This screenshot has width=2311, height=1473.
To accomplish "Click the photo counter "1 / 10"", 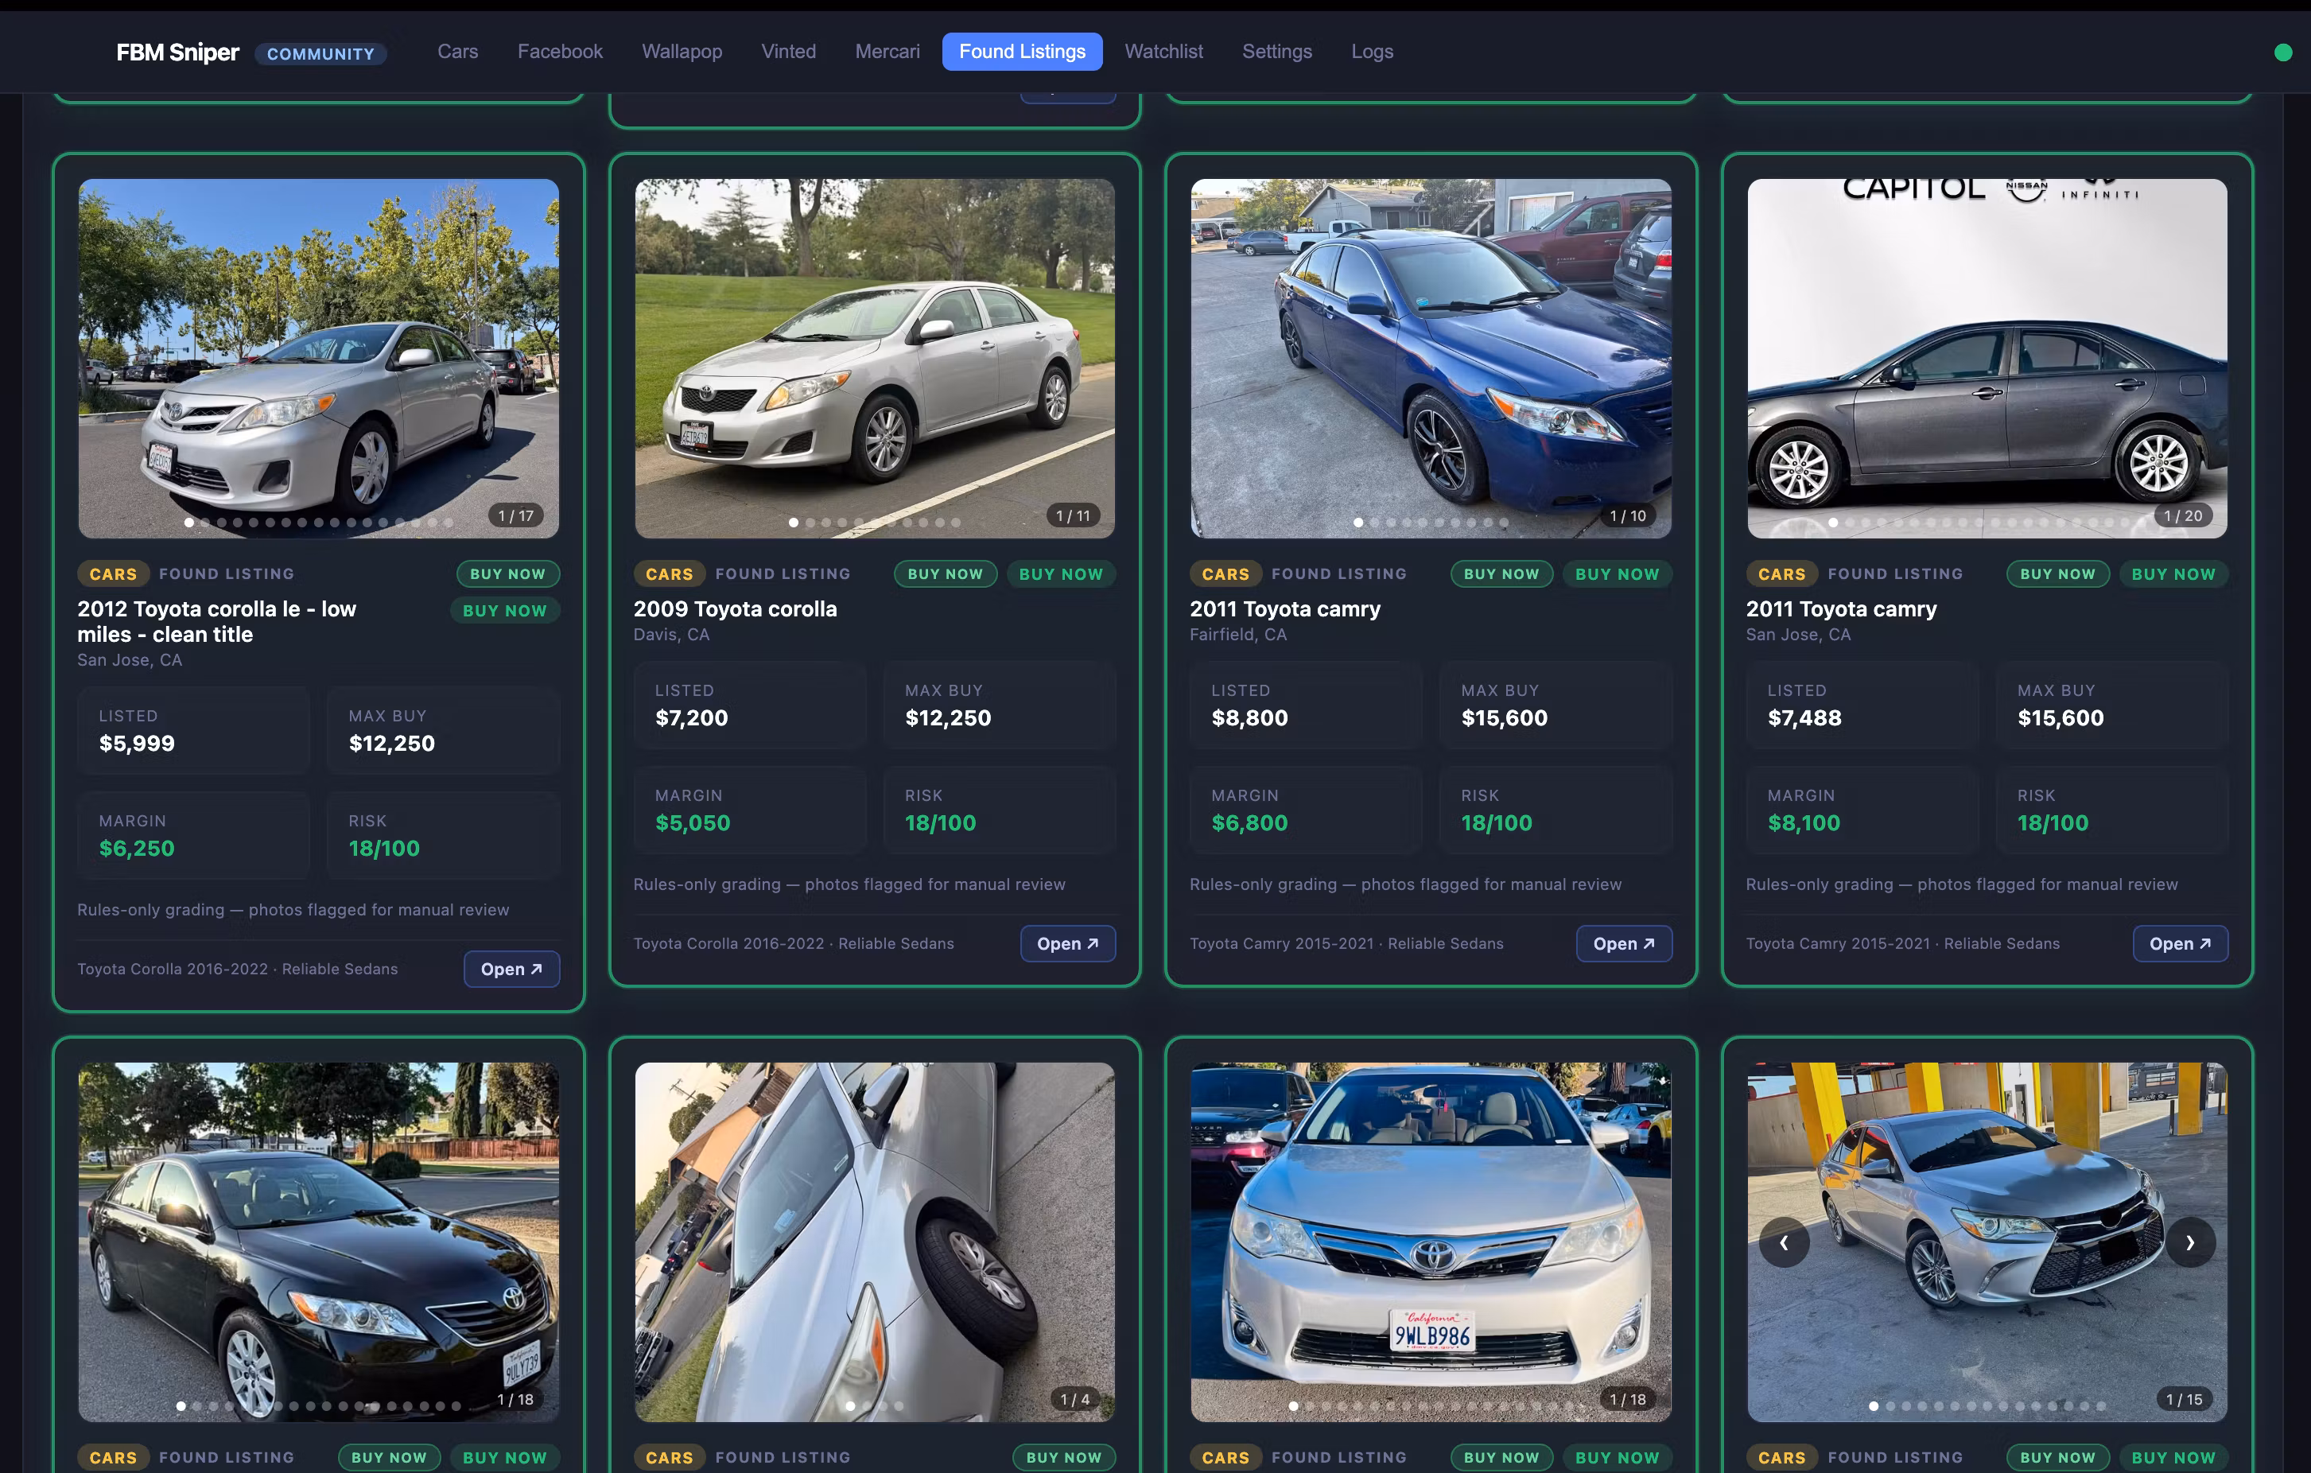I will click(x=1628, y=516).
